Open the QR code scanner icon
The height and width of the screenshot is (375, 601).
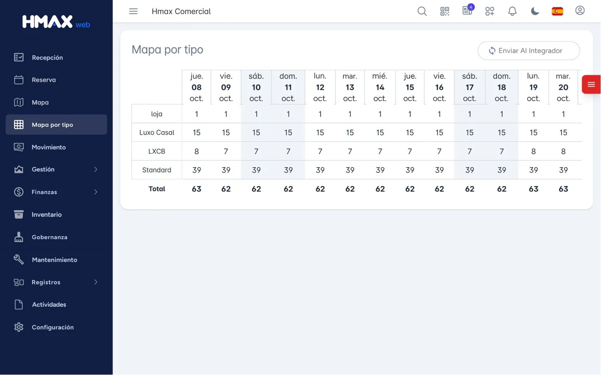[x=445, y=11]
